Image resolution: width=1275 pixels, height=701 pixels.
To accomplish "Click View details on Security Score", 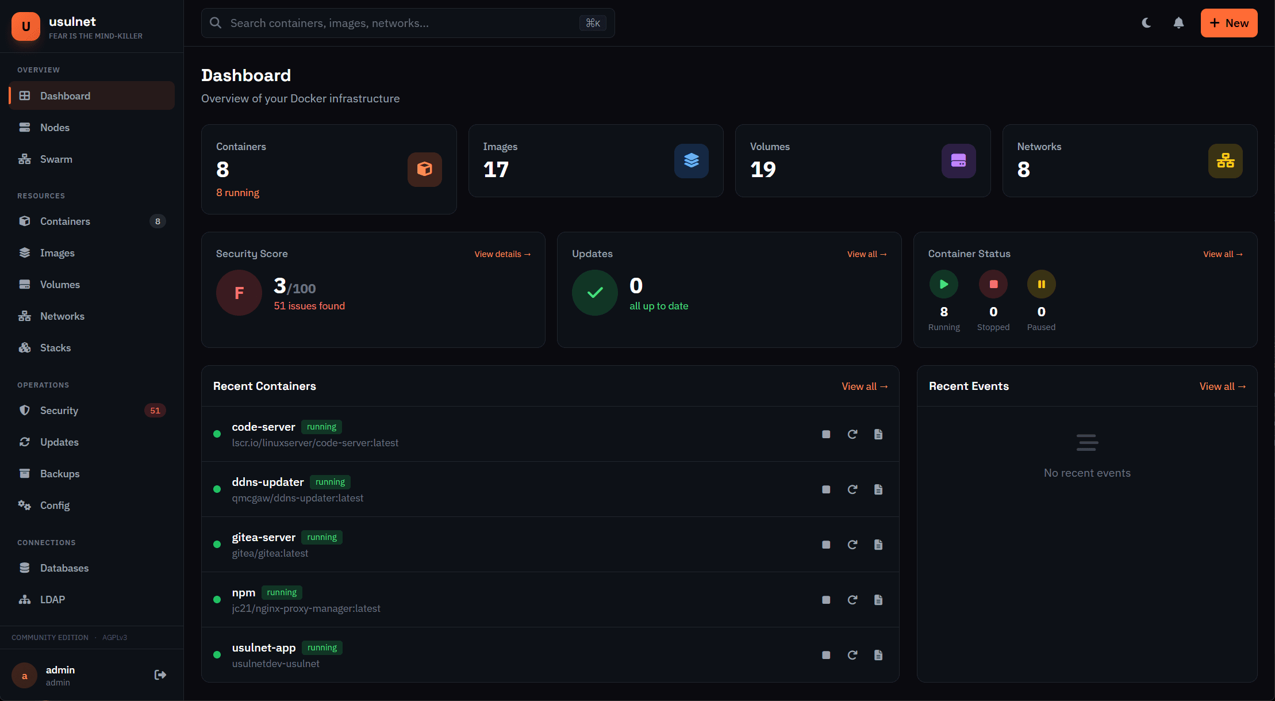I will tap(502, 254).
